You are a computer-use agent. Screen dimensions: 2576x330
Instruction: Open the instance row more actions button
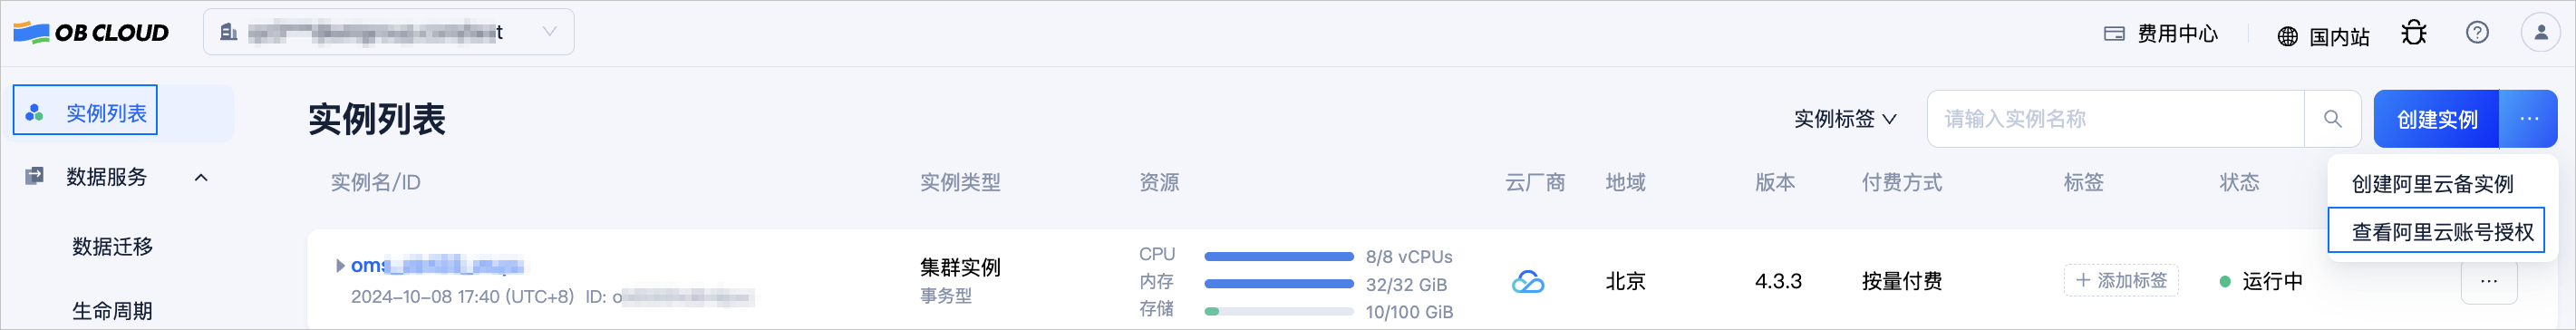[x=2489, y=282]
